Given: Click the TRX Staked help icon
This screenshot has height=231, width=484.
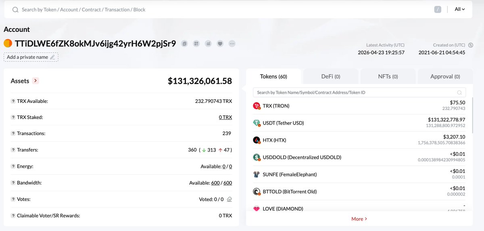Looking at the screenshot, I should [x=13, y=117].
